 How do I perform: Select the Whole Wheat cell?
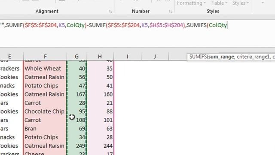coord(45,68)
